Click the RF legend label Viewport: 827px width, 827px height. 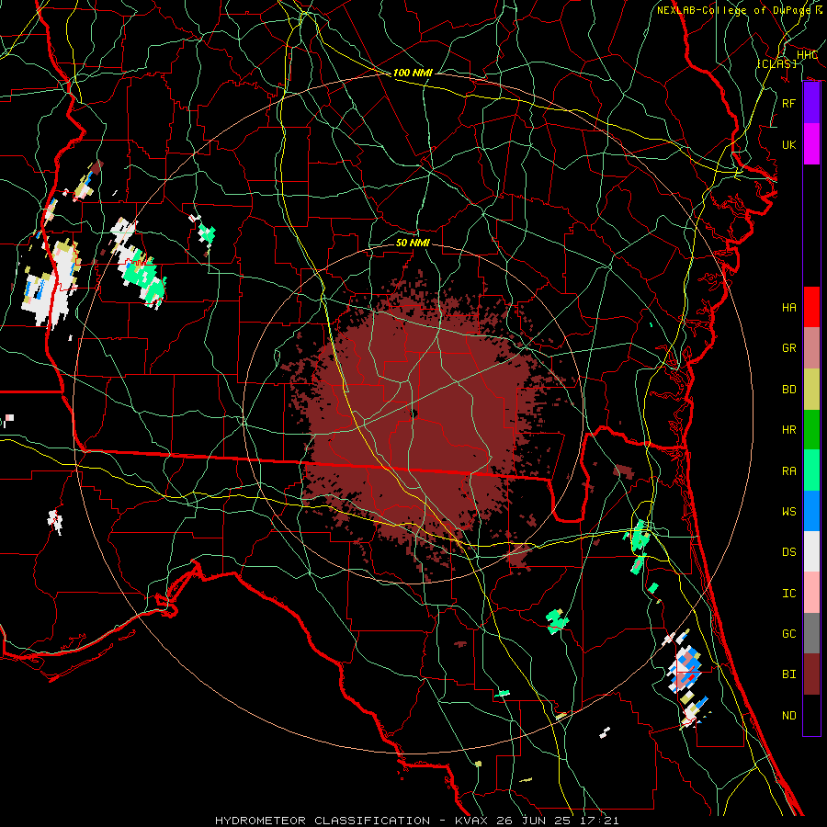point(789,103)
